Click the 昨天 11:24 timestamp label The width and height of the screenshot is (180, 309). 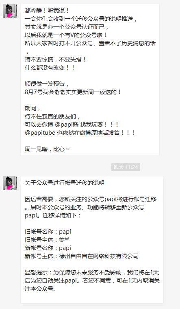pyautogui.click(x=126, y=167)
